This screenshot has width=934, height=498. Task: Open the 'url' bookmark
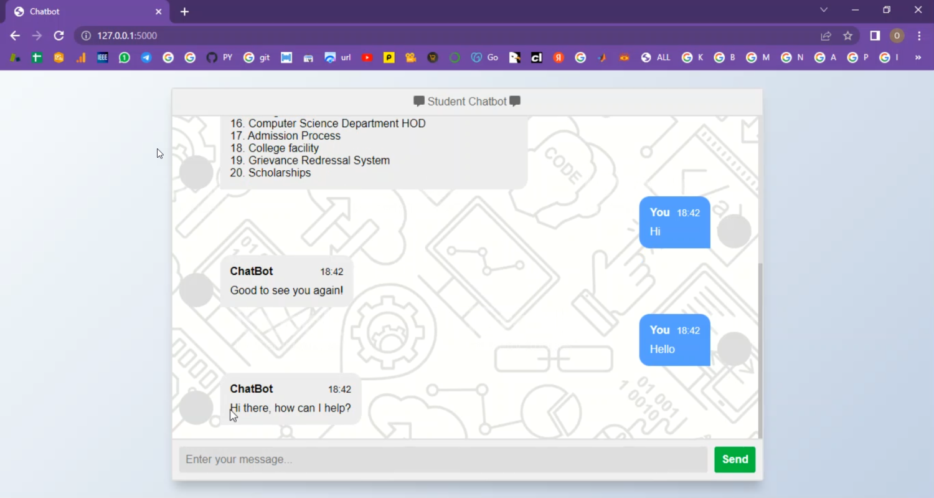(x=337, y=57)
